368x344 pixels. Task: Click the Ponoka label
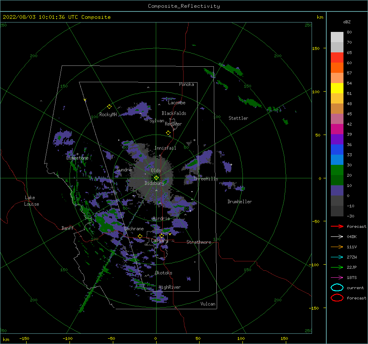[x=186, y=84]
